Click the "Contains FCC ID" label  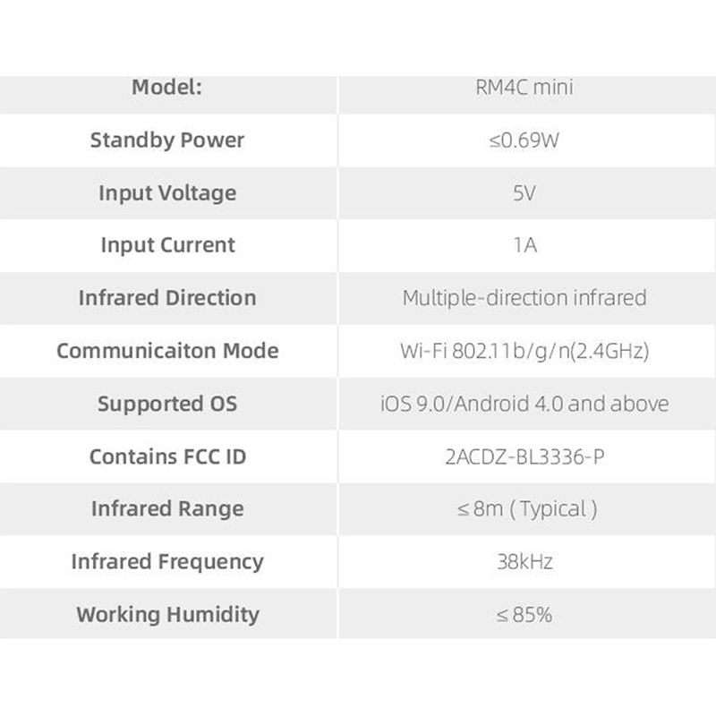[x=167, y=456]
